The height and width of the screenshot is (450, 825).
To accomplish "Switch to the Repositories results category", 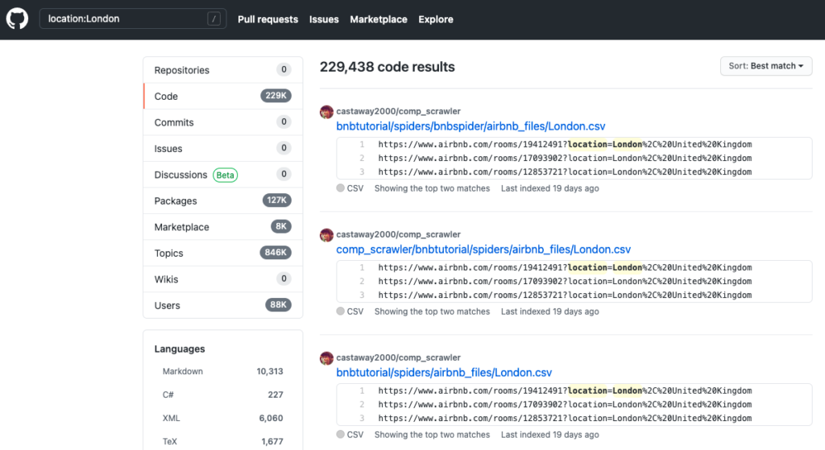I will 182,70.
